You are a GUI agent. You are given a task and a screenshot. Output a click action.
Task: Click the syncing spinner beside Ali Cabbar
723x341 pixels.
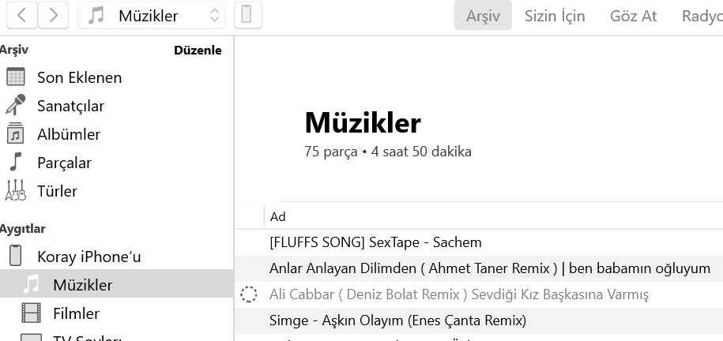pyautogui.click(x=249, y=294)
